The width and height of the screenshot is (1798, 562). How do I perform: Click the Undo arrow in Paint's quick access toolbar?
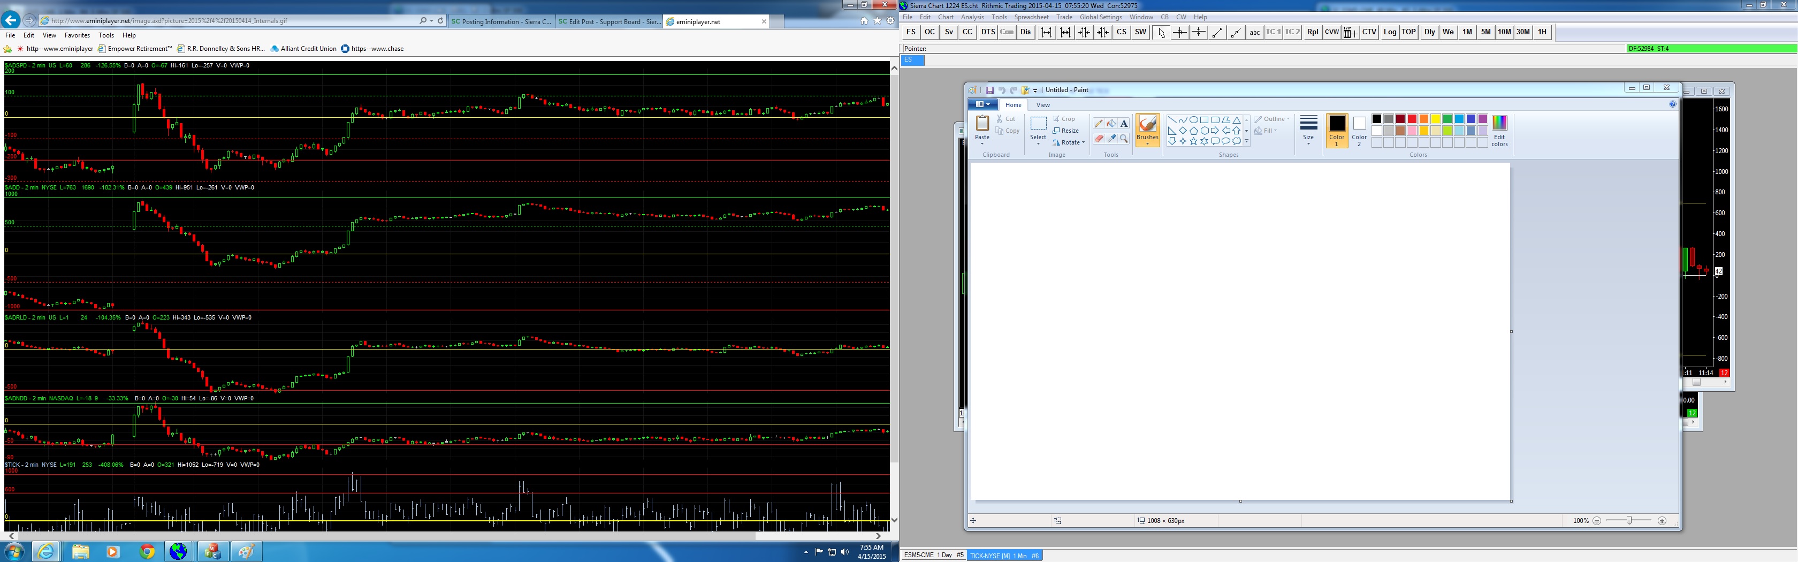[1002, 90]
